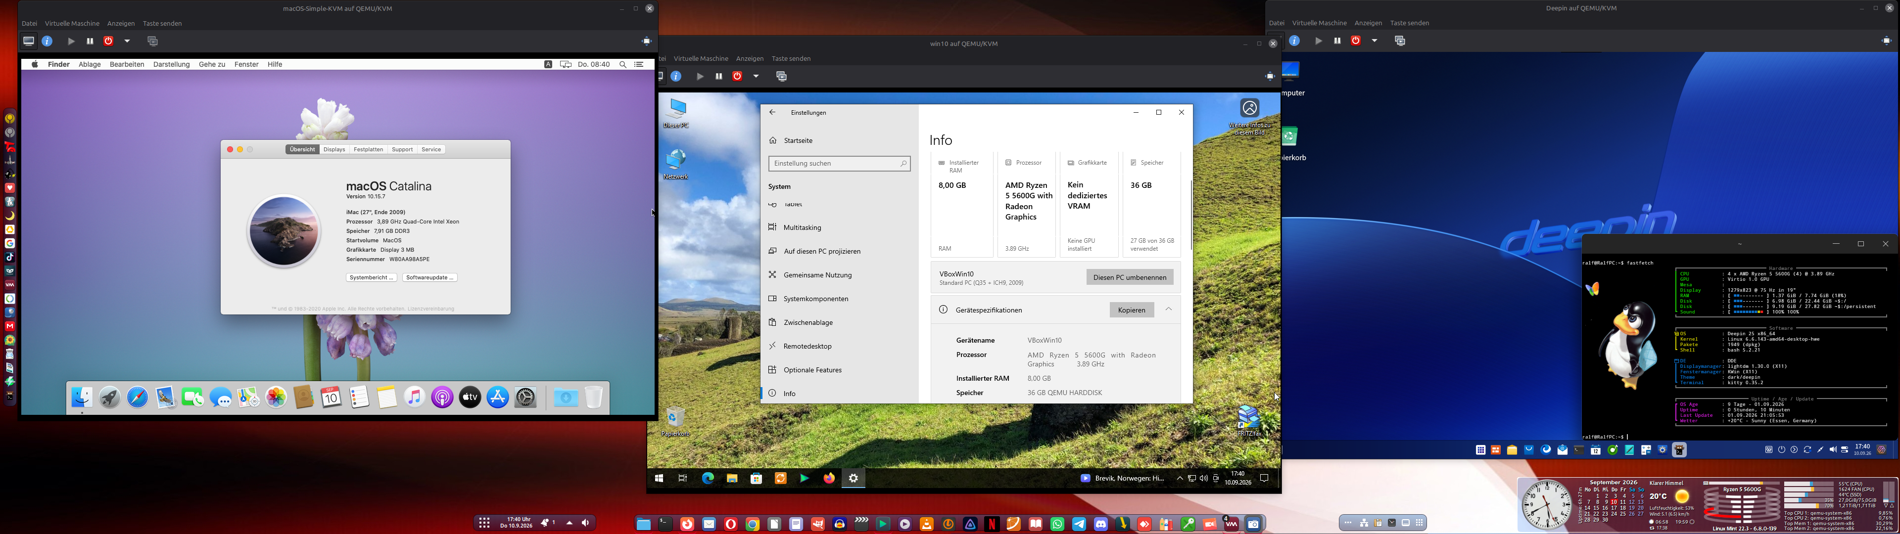
Task: Open the Deepin file manager in the dock
Action: (x=1511, y=450)
